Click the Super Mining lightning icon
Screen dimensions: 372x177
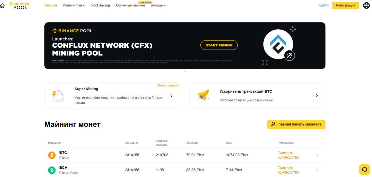(x=57, y=96)
